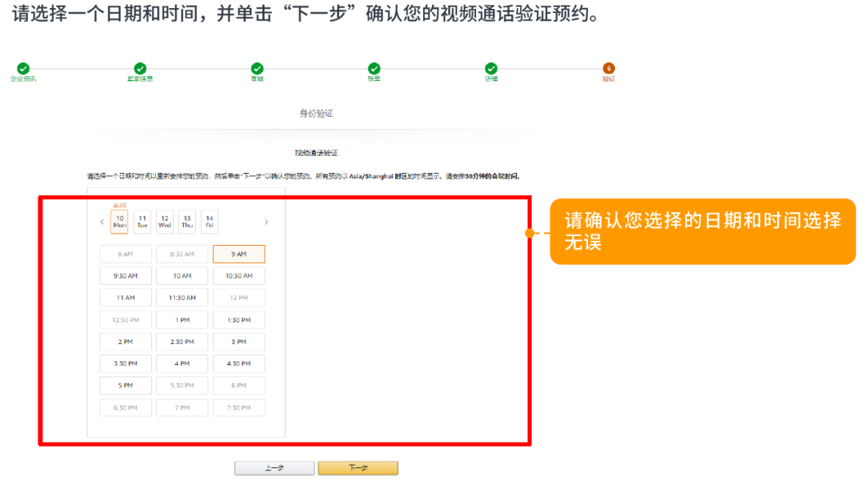Select Tuesday August 11 date

click(x=142, y=221)
